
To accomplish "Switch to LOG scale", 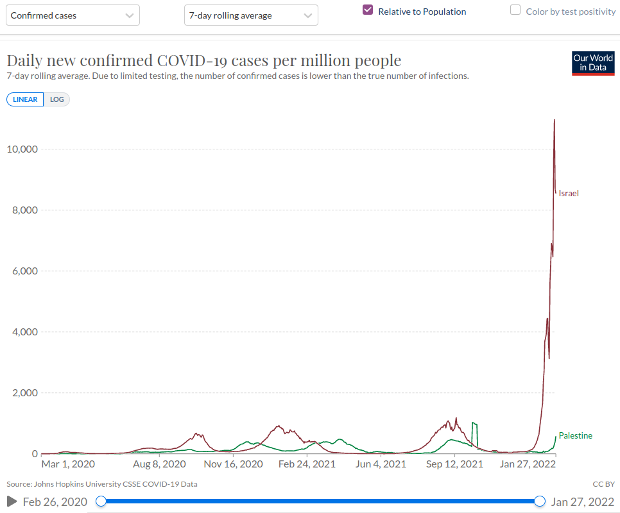I will coord(57,99).
